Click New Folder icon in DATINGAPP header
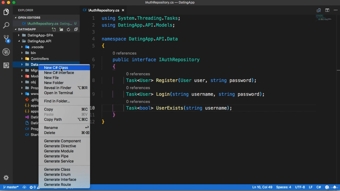Screen dimensions: 340x191 (61, 29)
